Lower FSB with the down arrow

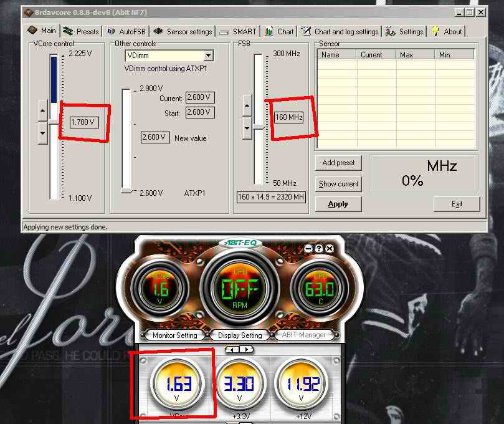pos(247,128)
